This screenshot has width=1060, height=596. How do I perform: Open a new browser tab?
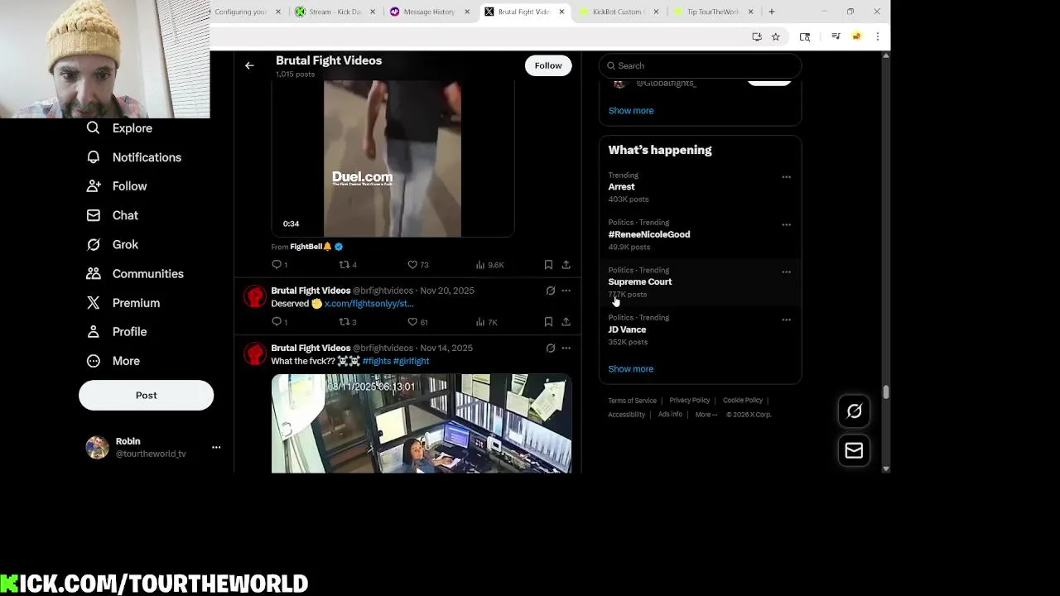click(771, 12)
